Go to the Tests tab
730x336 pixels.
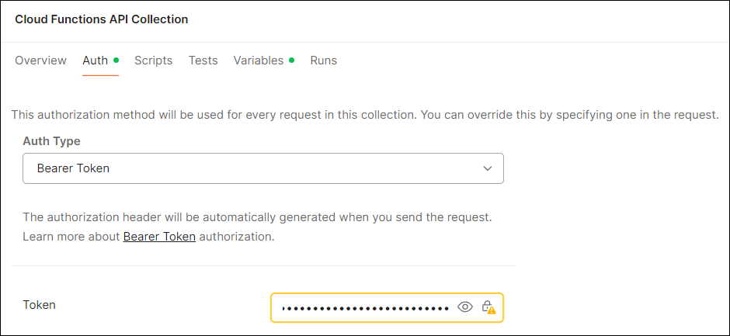[x=203, y=61]
